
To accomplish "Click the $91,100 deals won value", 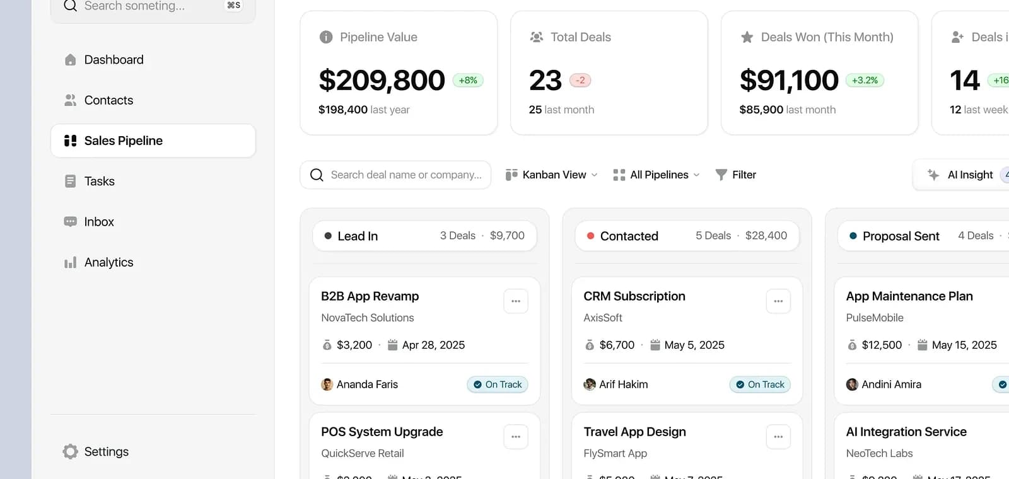I will coord(789,81).
